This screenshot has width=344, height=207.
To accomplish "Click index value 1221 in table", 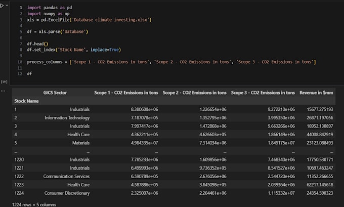I will click(x=19, y=168).
